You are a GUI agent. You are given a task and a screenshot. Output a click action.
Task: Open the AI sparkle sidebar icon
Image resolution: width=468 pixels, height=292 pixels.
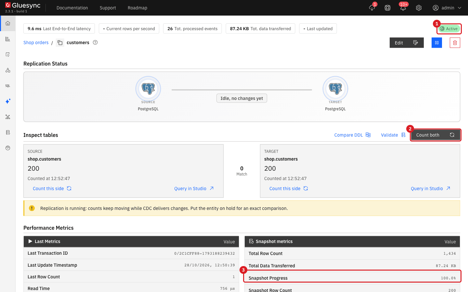(x=8, y=101)
